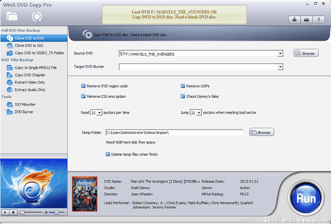Select Clone DVD to DVD mode

pyautogui.click(x=34, y=38)
